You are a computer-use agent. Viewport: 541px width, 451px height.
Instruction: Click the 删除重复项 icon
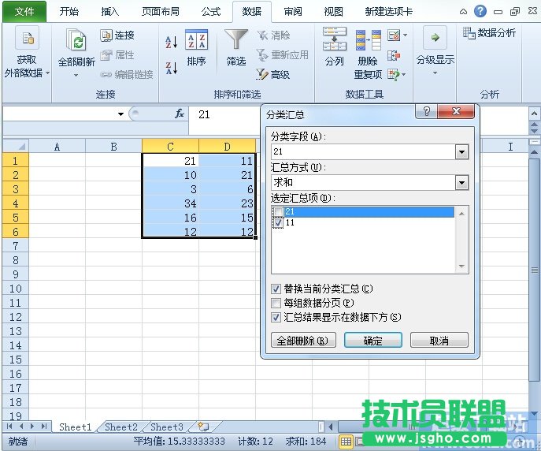[367, 41]
